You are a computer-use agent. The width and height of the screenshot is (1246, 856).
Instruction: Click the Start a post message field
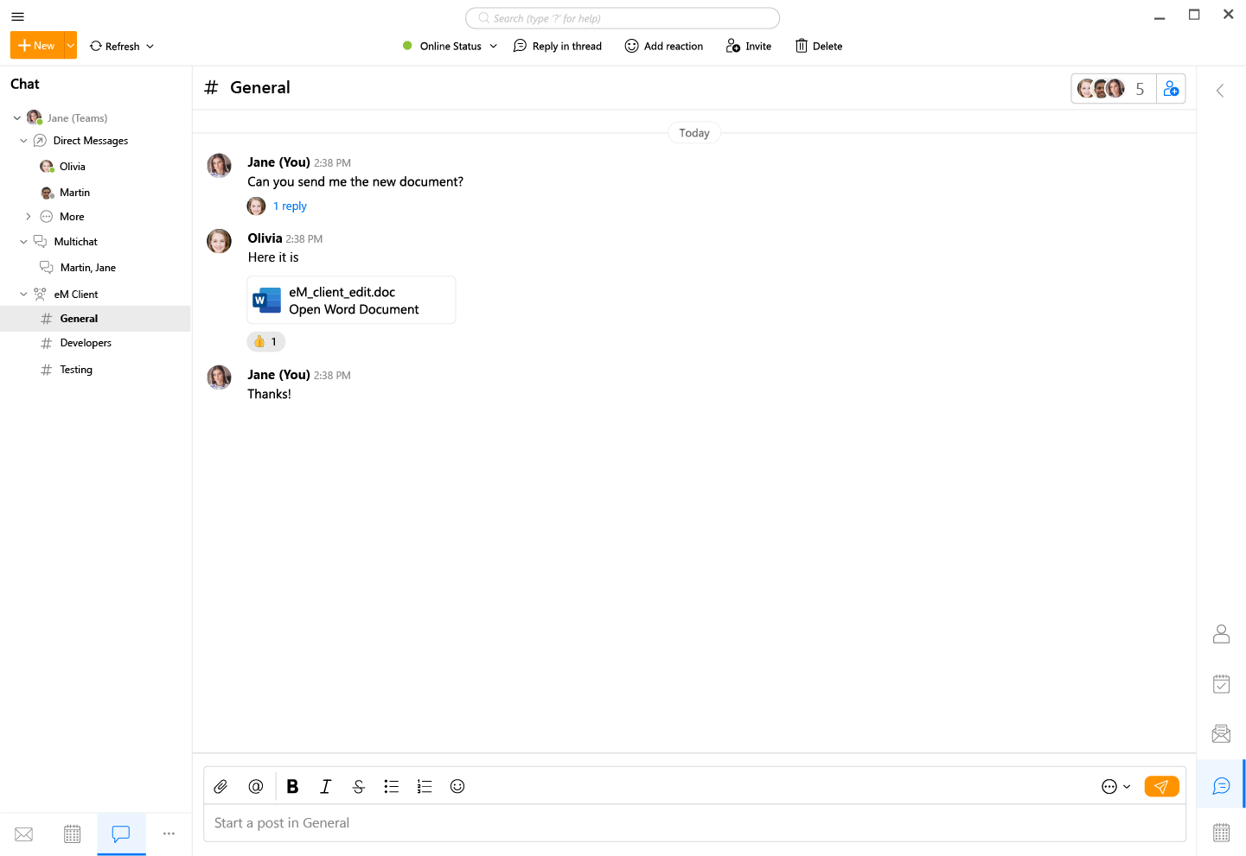[692, 823]
